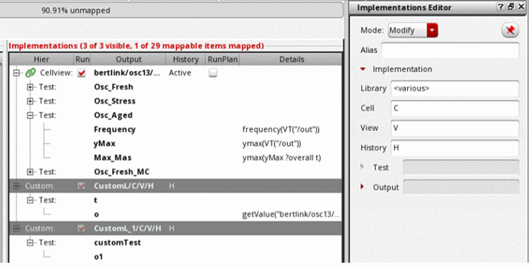Collapse the customTest node
Image resolution: width=531 pixels, height=268 pixels.
pos(30,243)
